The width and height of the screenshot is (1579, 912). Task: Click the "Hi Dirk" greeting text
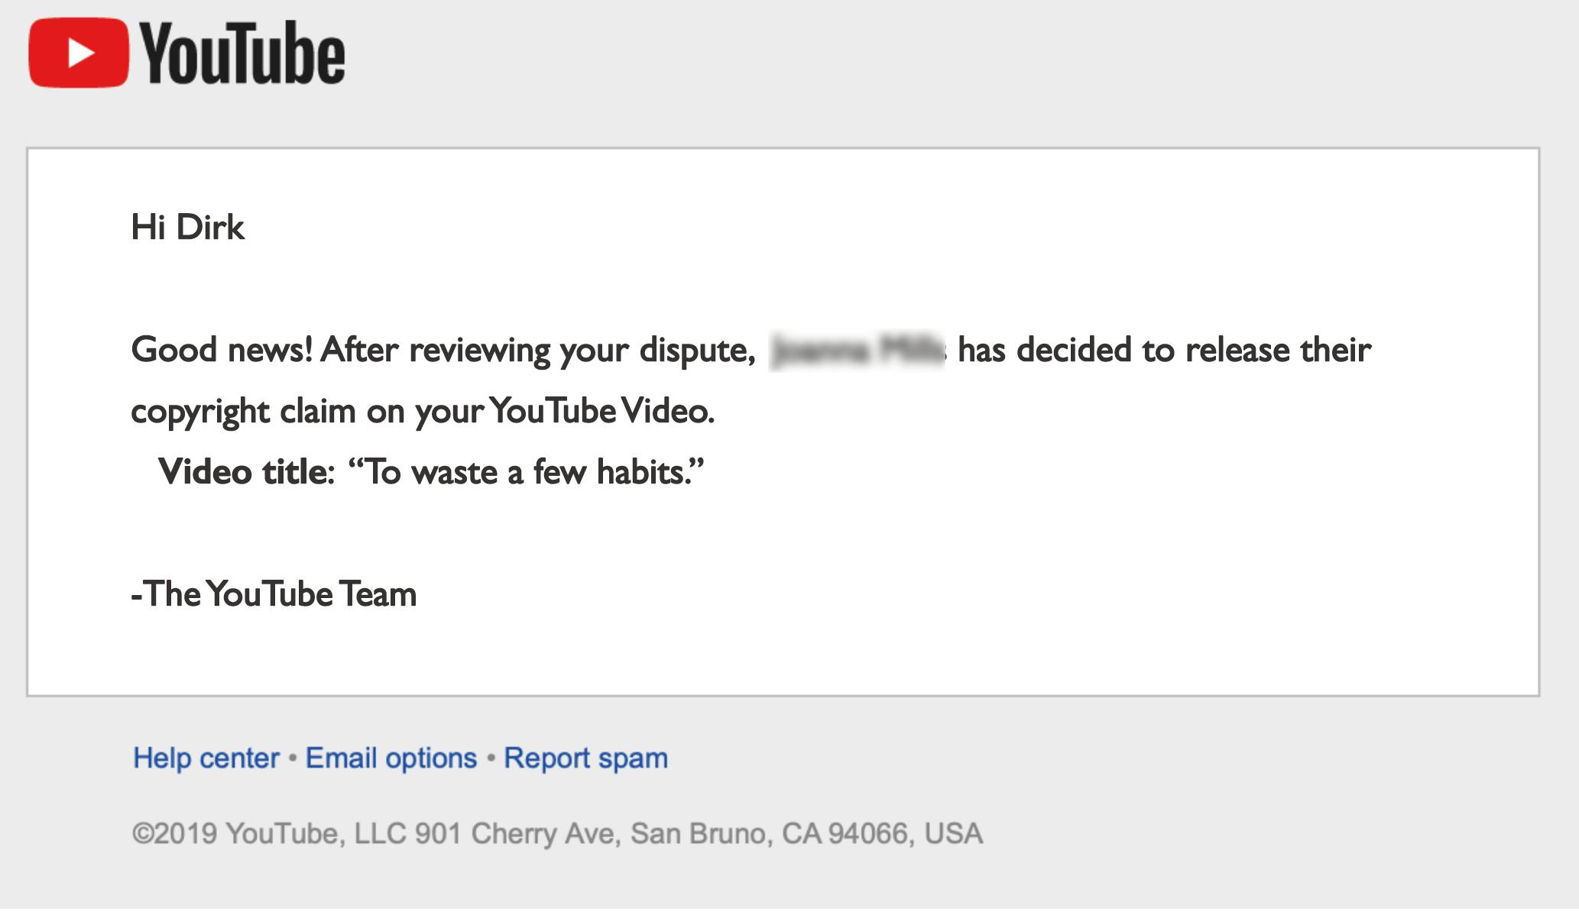(187, 228)
